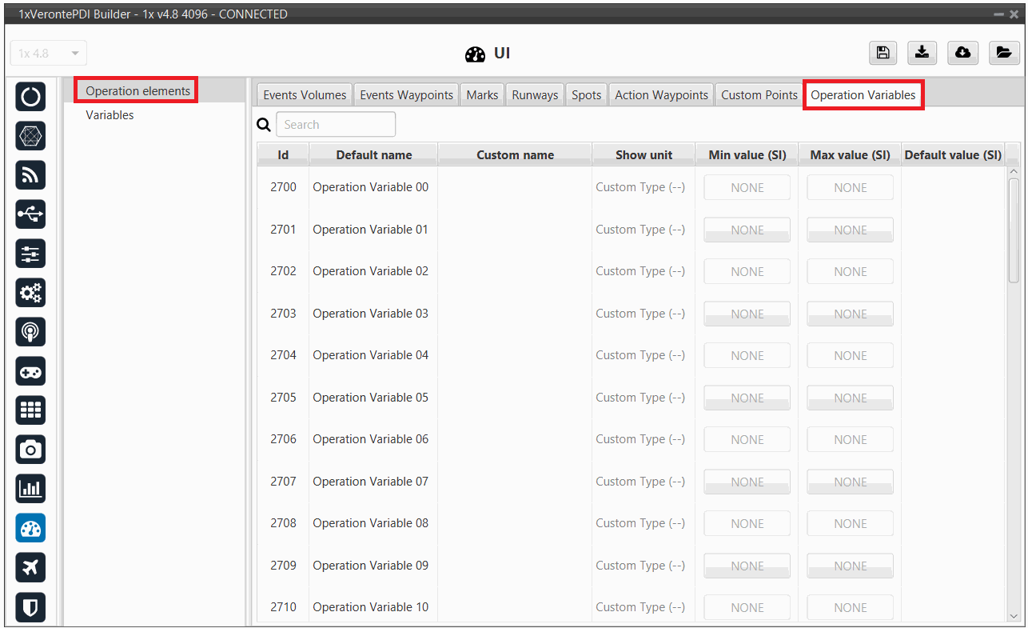Image resolution: width=1028 pixels, height=628 pixels.
Task: Open the USB connections sidebar icon
Action: [30, 214]
